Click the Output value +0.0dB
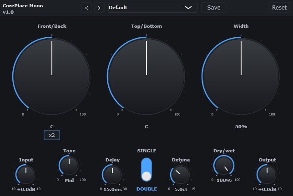Viewport: 293px width, 196px height. (267, 189)
